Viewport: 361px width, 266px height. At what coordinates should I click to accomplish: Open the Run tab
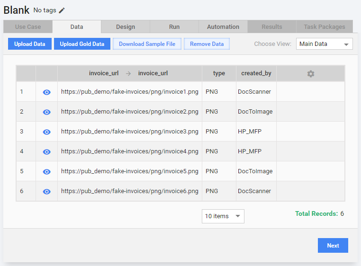[174, 27]
